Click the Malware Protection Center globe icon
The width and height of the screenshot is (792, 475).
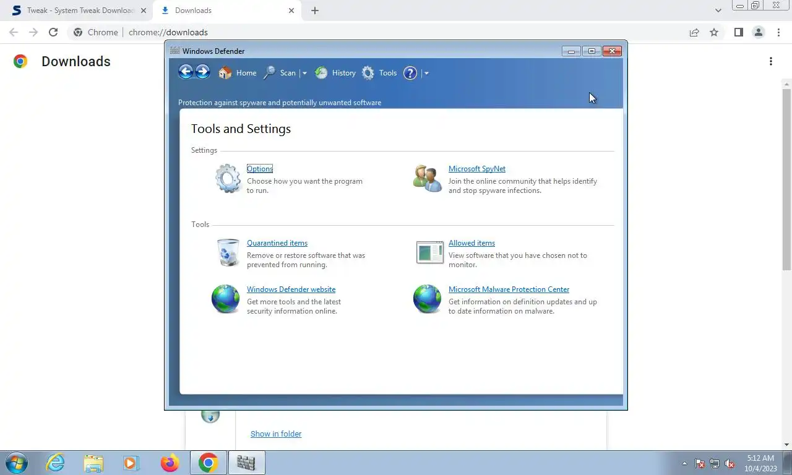tap(427, 299)
